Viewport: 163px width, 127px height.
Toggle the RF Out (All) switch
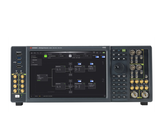coord(103,57)
